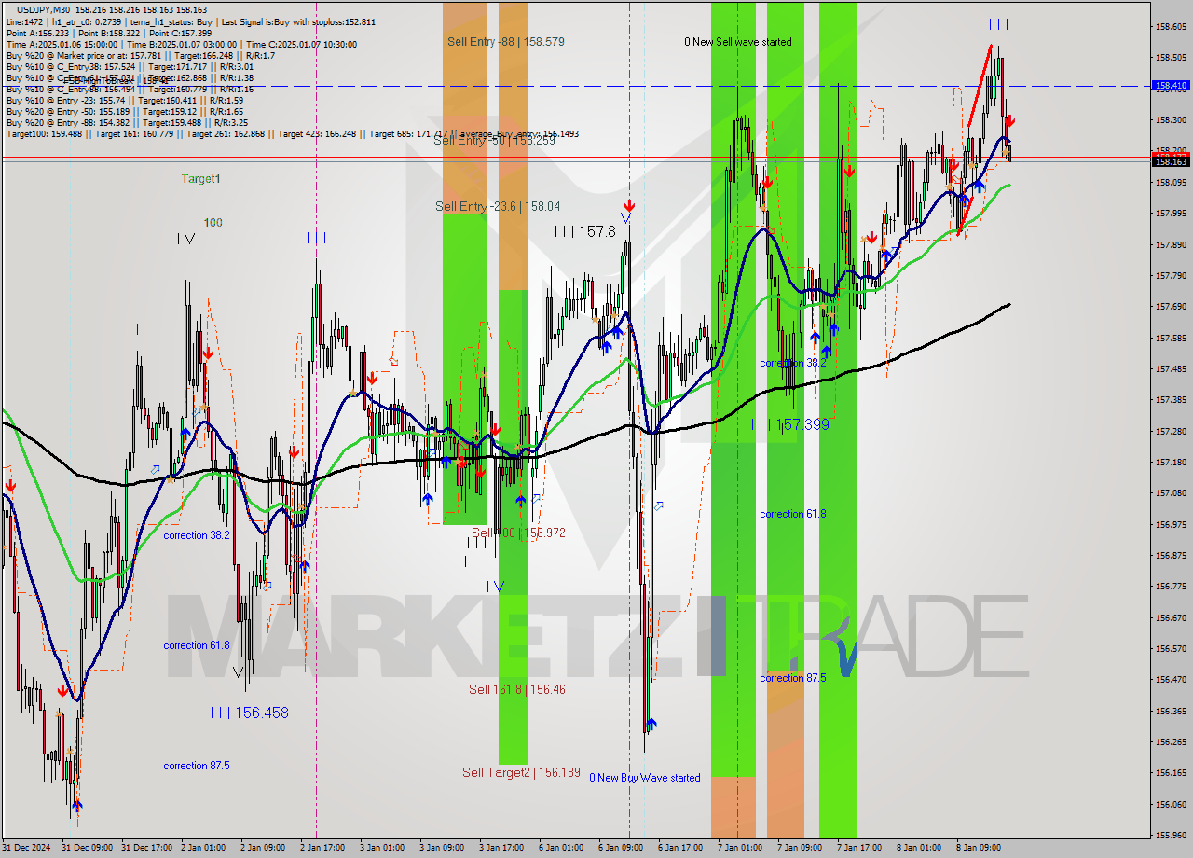Select the 'III 157.399' wave label

pos(790,424)
